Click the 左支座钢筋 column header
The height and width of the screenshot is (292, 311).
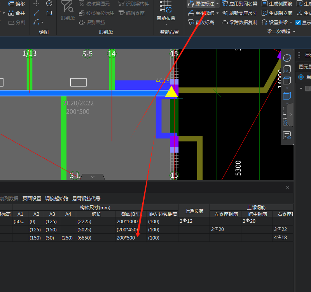coord(226,214)
